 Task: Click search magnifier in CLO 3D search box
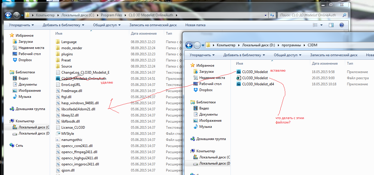point(344,15)
